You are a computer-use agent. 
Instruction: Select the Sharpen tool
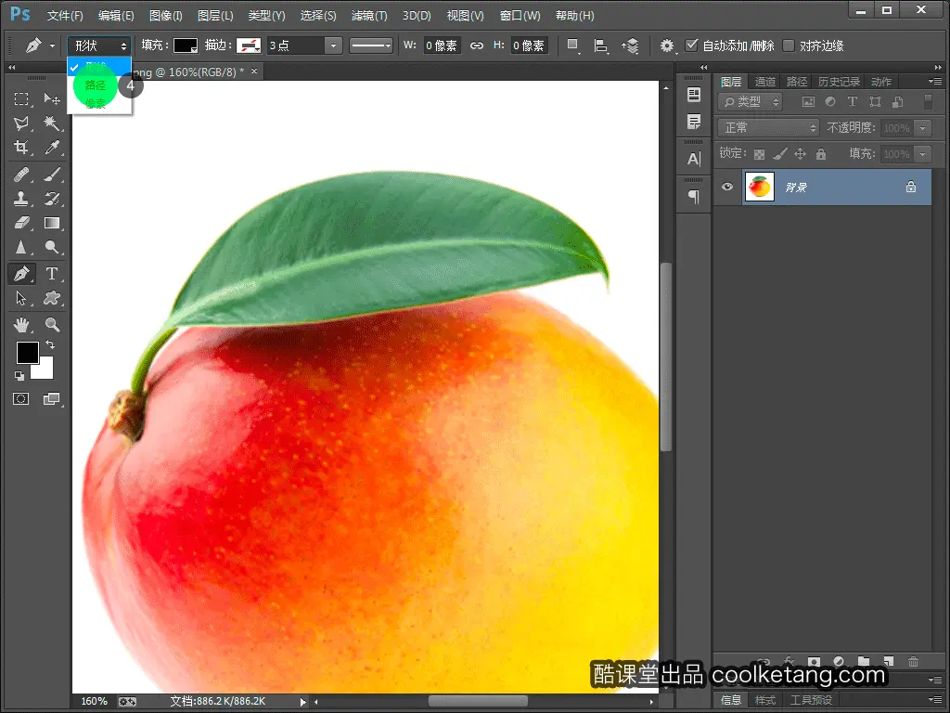21,247
